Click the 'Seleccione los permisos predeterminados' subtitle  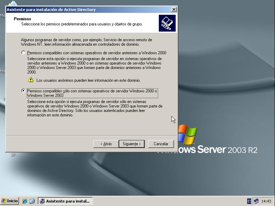[82, 24]
